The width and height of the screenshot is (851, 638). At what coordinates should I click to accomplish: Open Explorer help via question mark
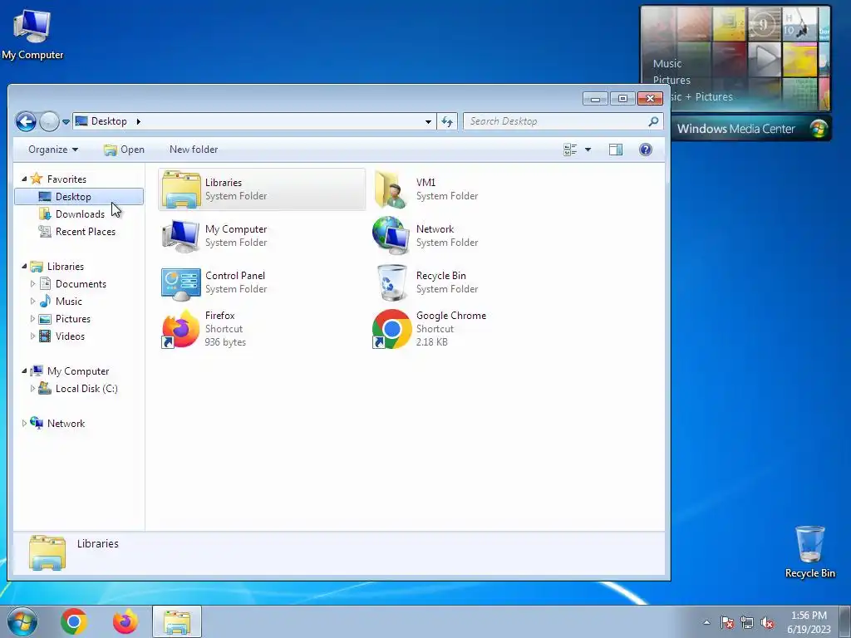pos(645,150)
